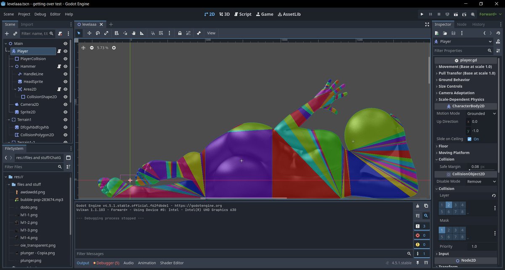Expand the Movement property group
This screenshot has width=505, height=270.
(465, 67)
